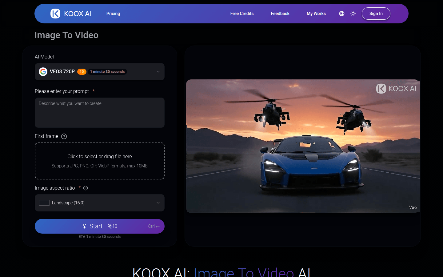Go to My Works page
Image resolution: width=443 pixels, height=277 pixels.
click(x=316, y=14)
